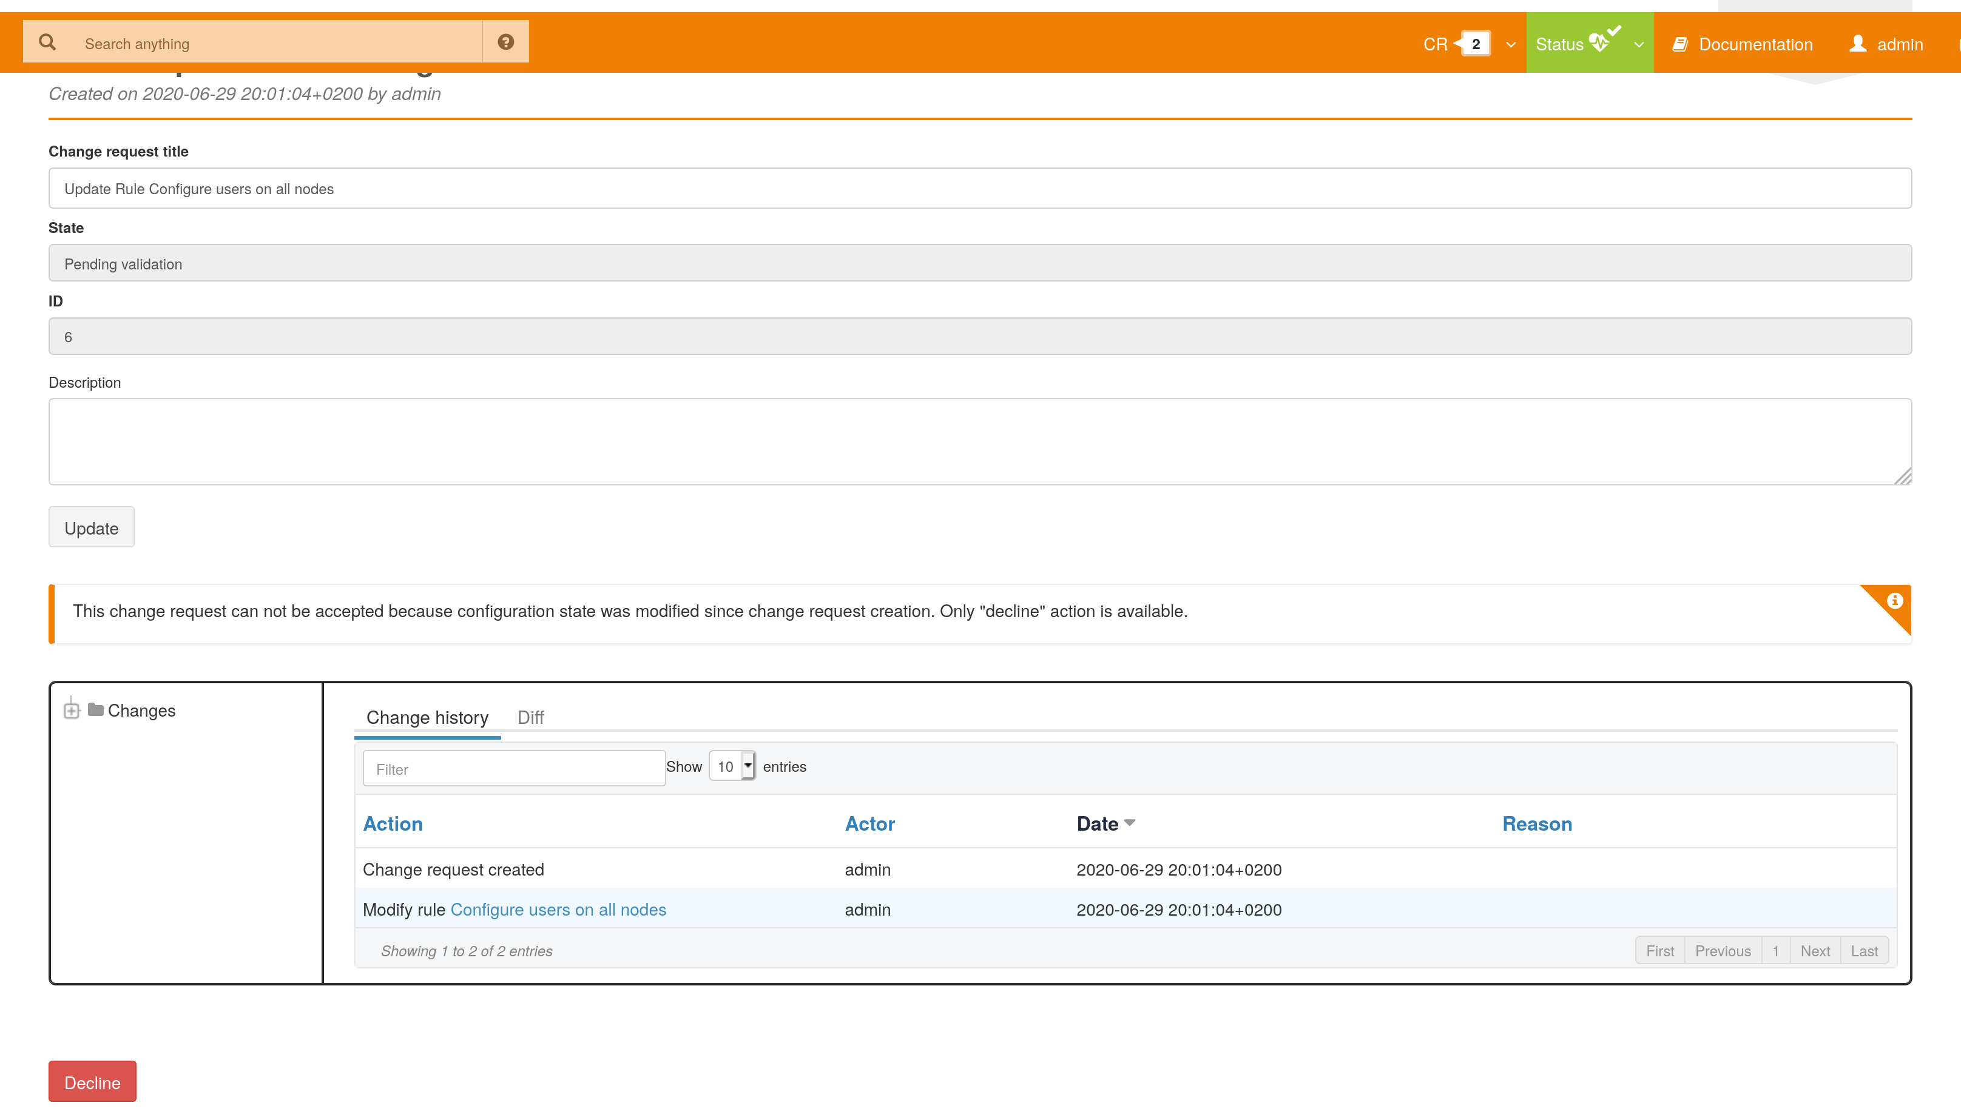
Task: Click the Status heartbeat health icon
Action: 1599,44
